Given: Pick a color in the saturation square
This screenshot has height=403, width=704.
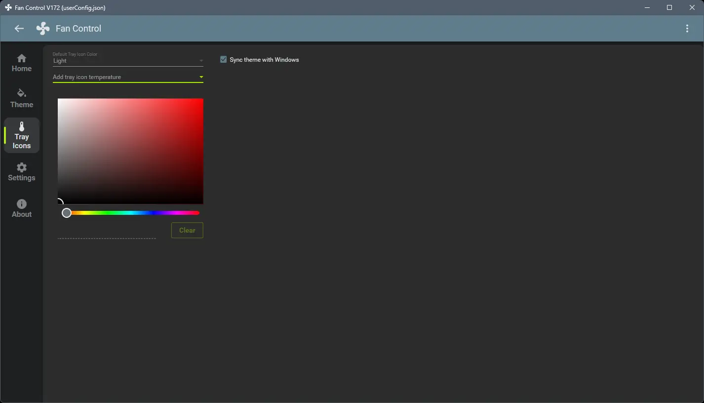Looking at the screenshot, I should point(130,151).
